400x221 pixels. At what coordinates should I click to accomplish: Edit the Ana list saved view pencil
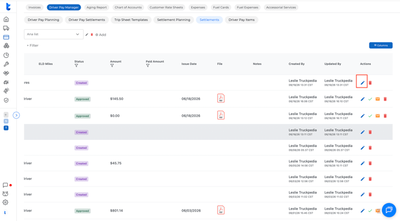(87, 35)
